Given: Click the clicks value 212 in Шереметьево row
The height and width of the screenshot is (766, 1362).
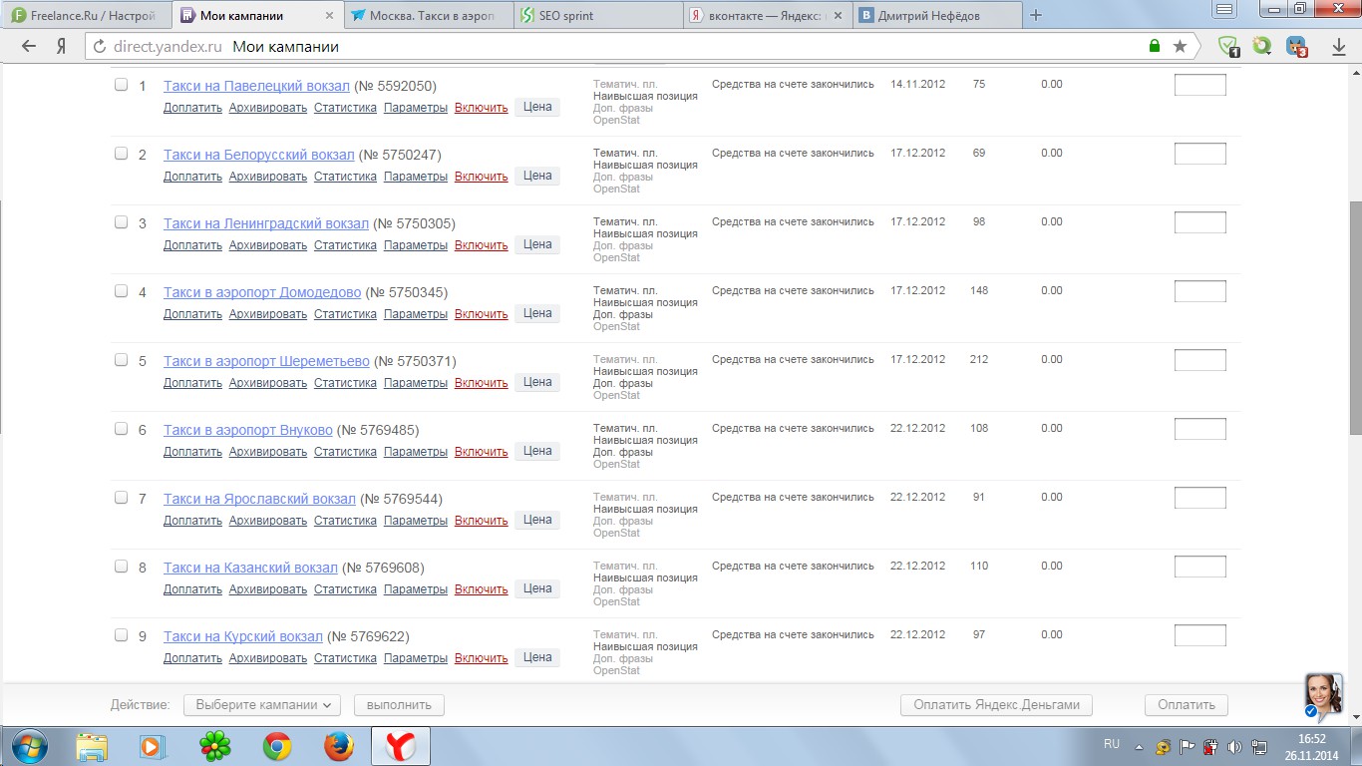Looking at the screenshot, I should coord(979,360).
